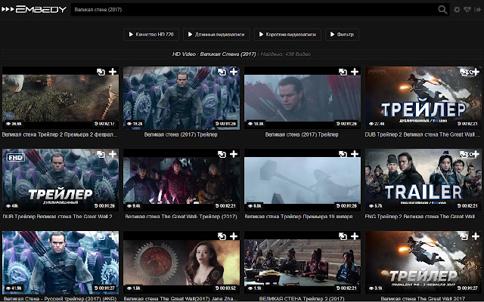Open 'Великая стена (2017) Трейлер' title link

[181, 134]
